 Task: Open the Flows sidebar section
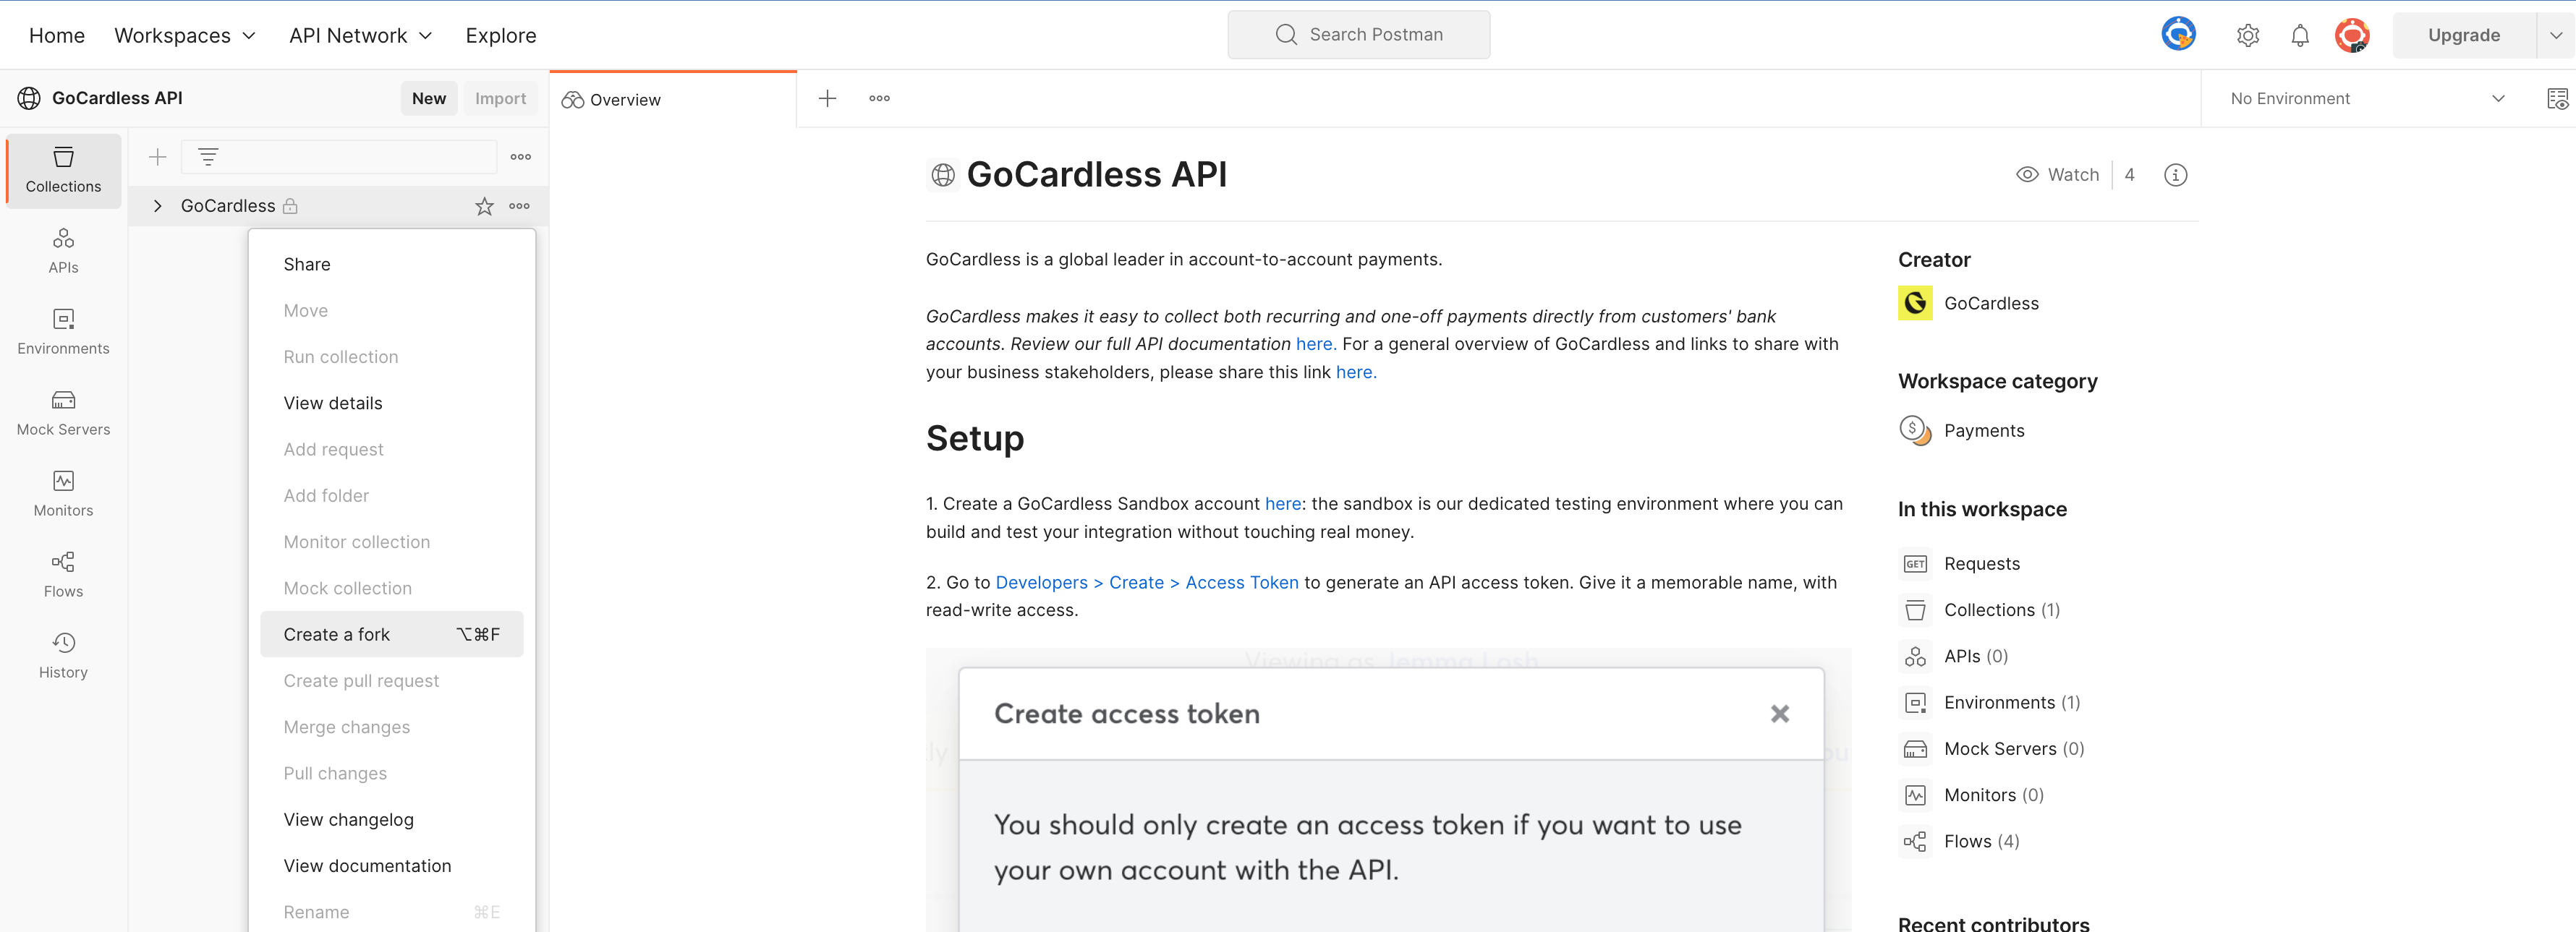click(63, 574)
